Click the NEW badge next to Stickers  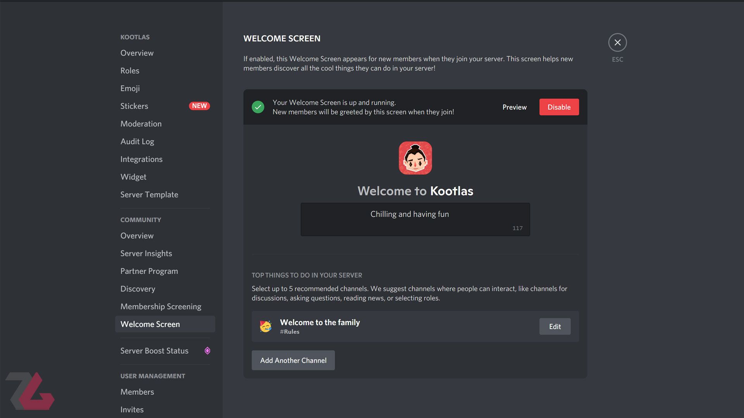(x=199, y=106)
